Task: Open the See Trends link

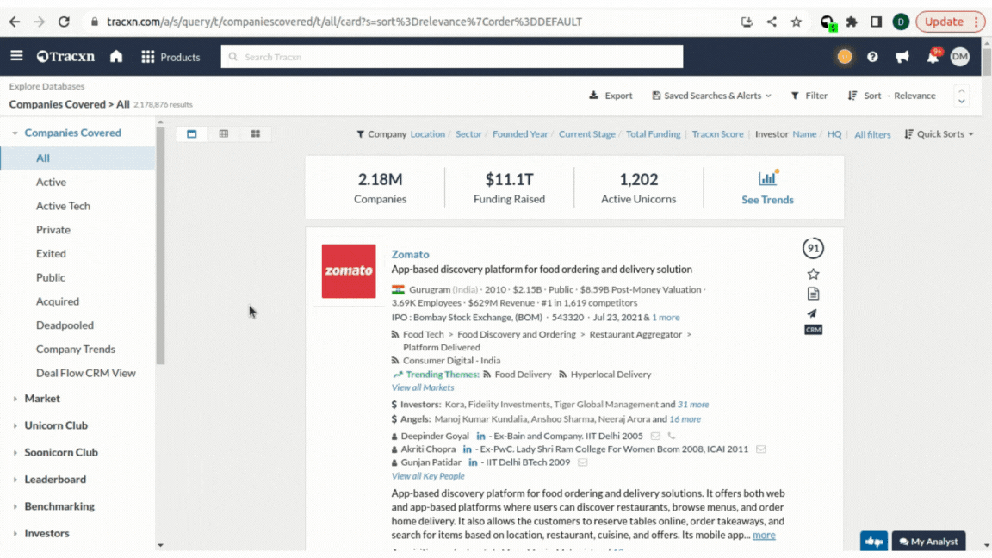Action: click(767, 199)
